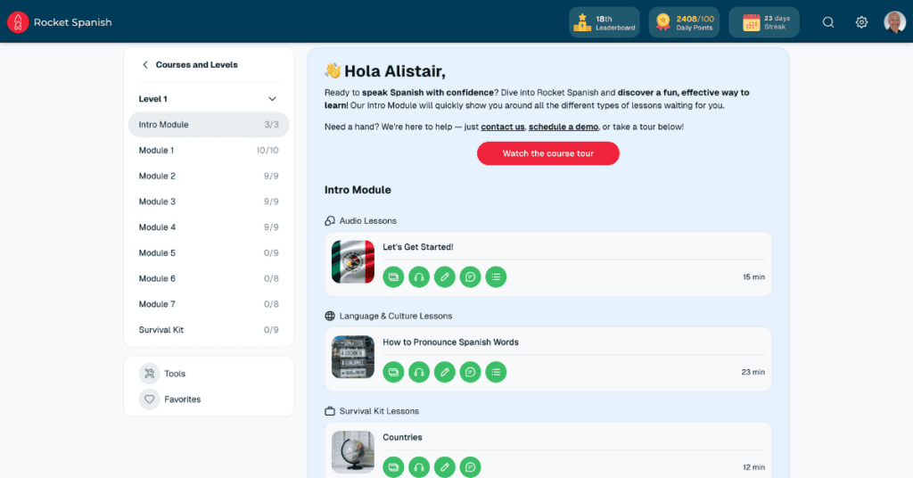This screenshot has height=478, width=913.
Task: Select Module 6 in sidebar
Action: [x=209, y=278]
